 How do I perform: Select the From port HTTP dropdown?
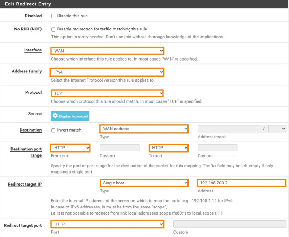[70, 148]
